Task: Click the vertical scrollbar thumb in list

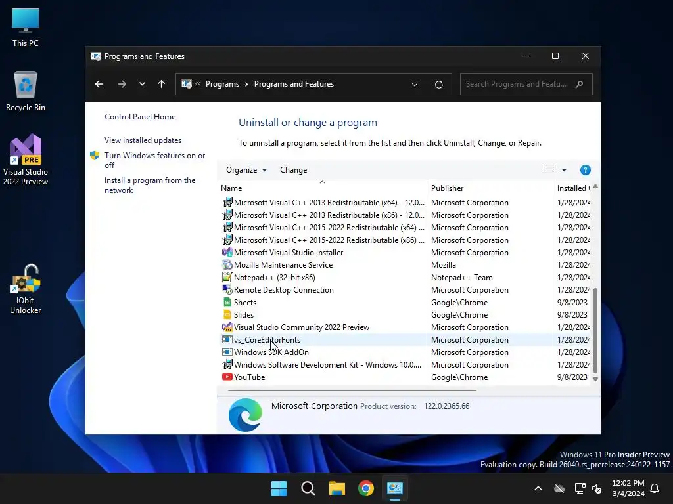Action: click(x=595, y=331)
